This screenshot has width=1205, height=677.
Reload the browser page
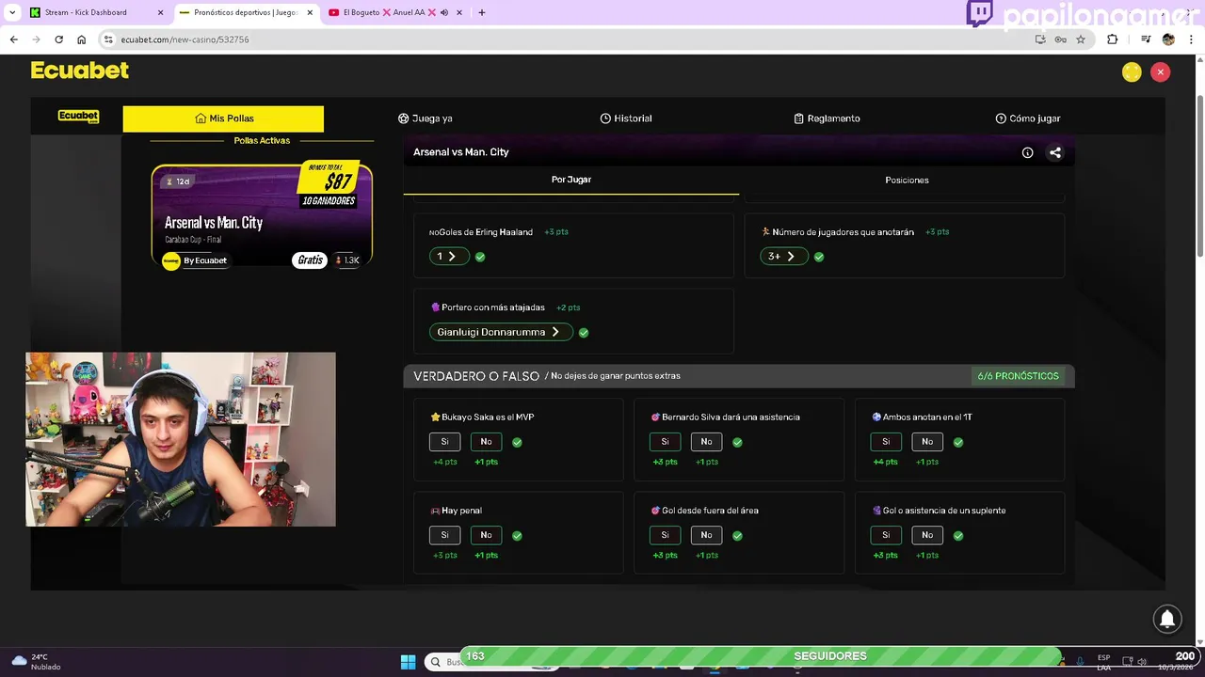58,39
